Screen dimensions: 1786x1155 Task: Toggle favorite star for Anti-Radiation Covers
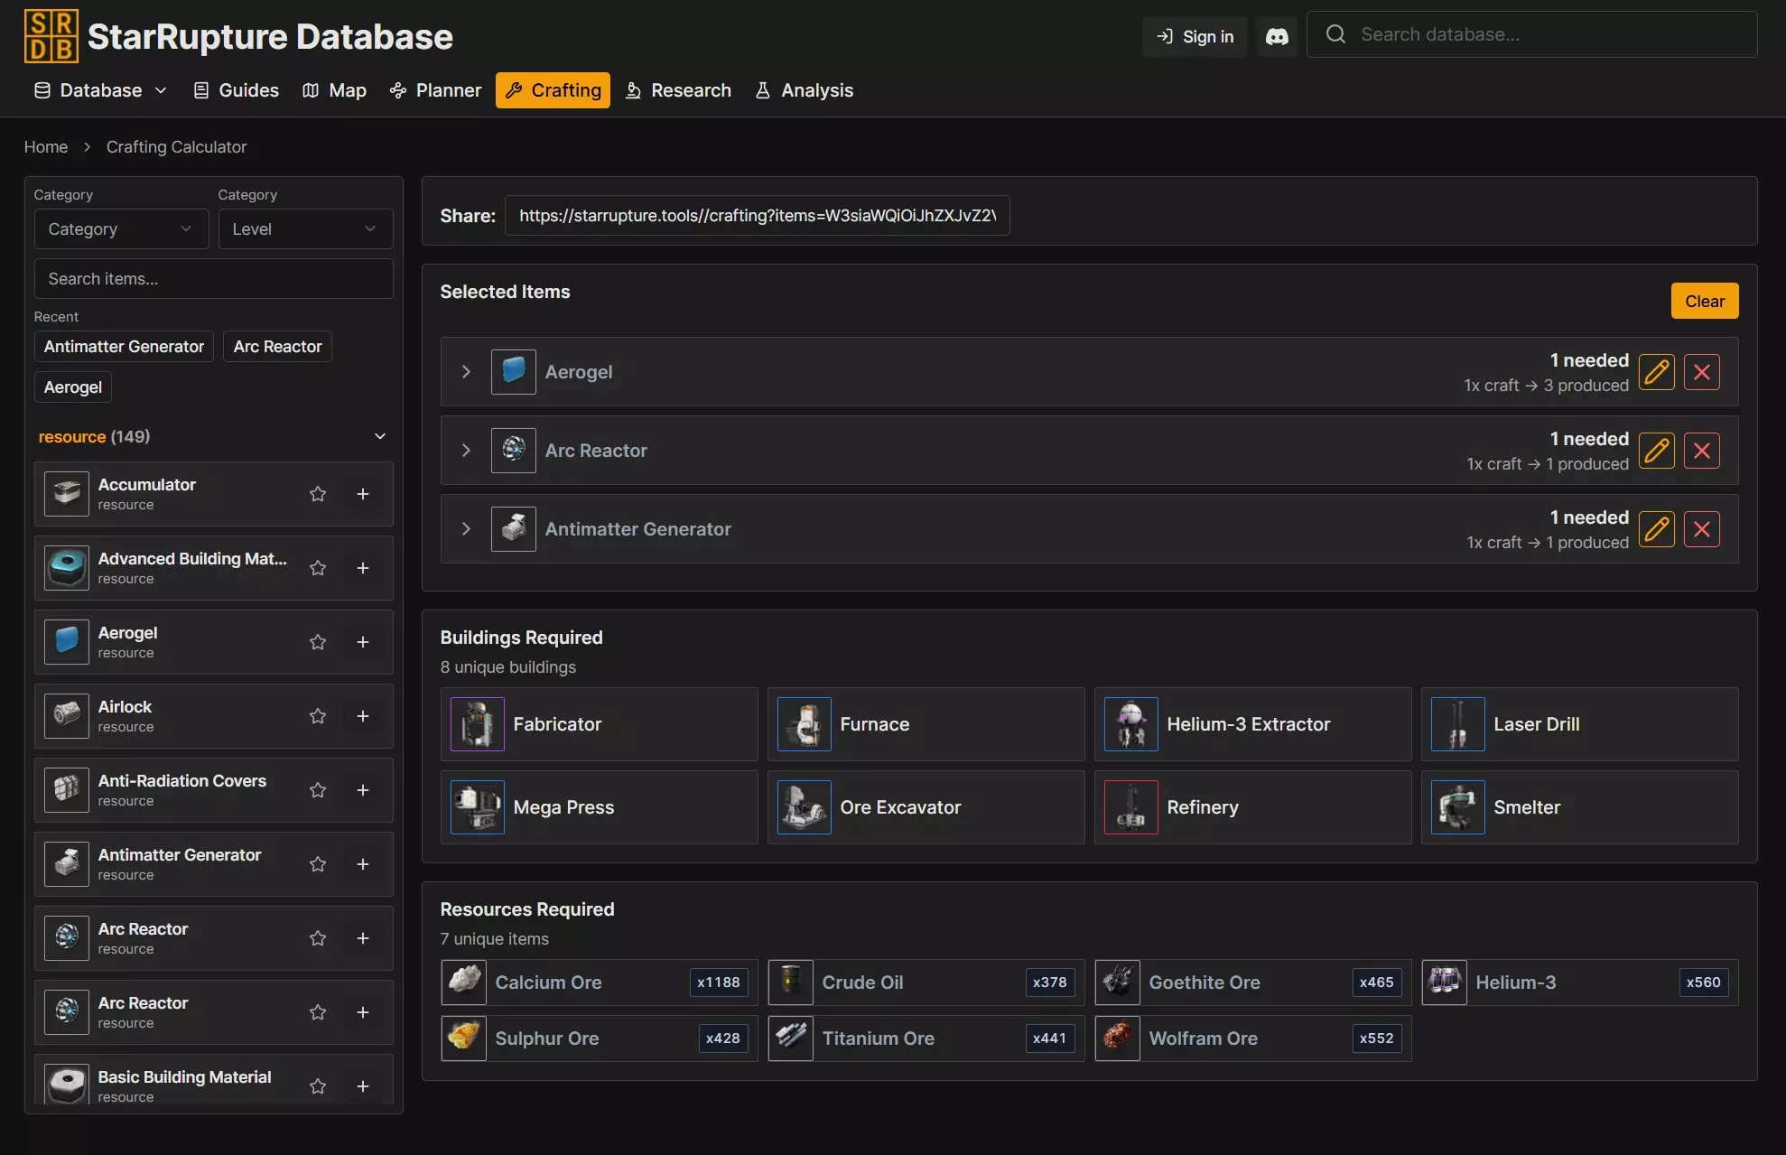318,790
